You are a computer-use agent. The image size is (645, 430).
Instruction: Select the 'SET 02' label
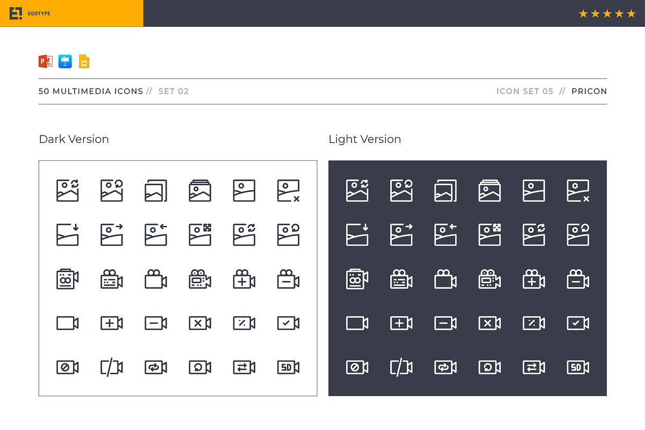[x=174, y=91]
